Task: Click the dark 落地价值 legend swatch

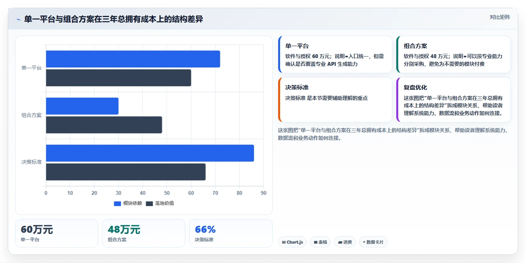Action: [150, 204]
